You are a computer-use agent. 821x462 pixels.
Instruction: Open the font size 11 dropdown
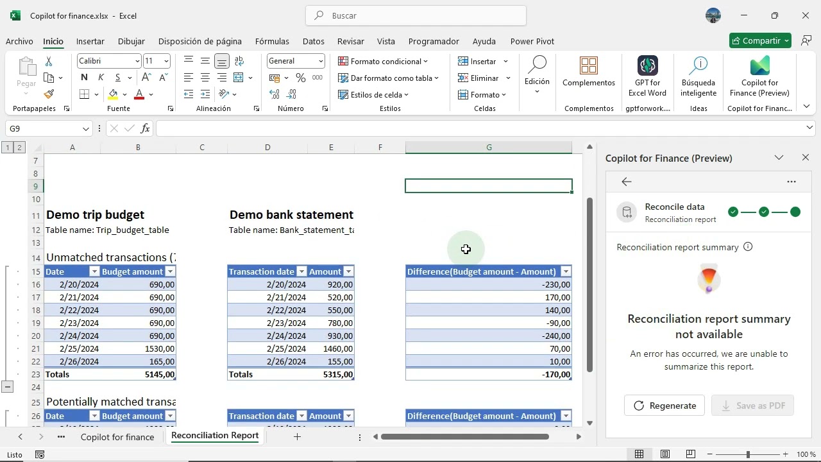pyautogui.click(x=166, y=61)
